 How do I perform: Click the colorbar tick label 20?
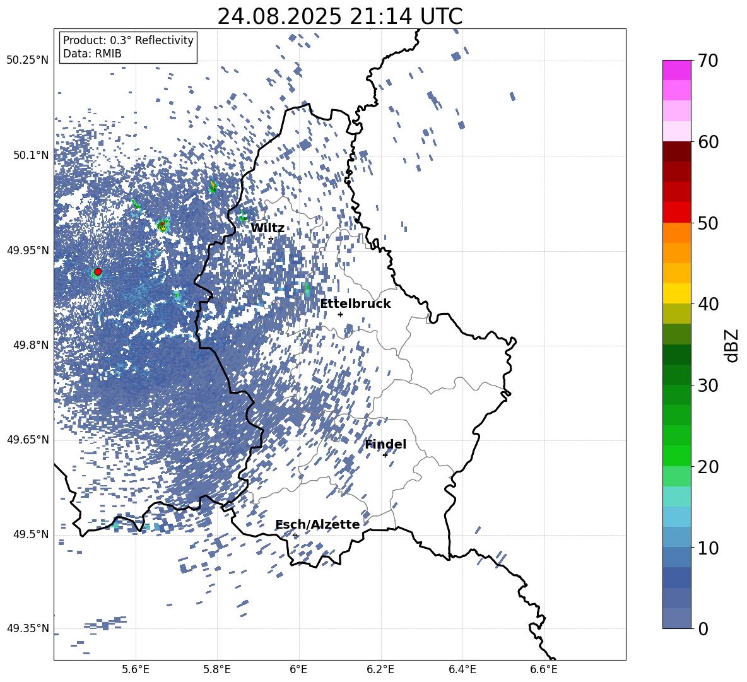point(708,467)
